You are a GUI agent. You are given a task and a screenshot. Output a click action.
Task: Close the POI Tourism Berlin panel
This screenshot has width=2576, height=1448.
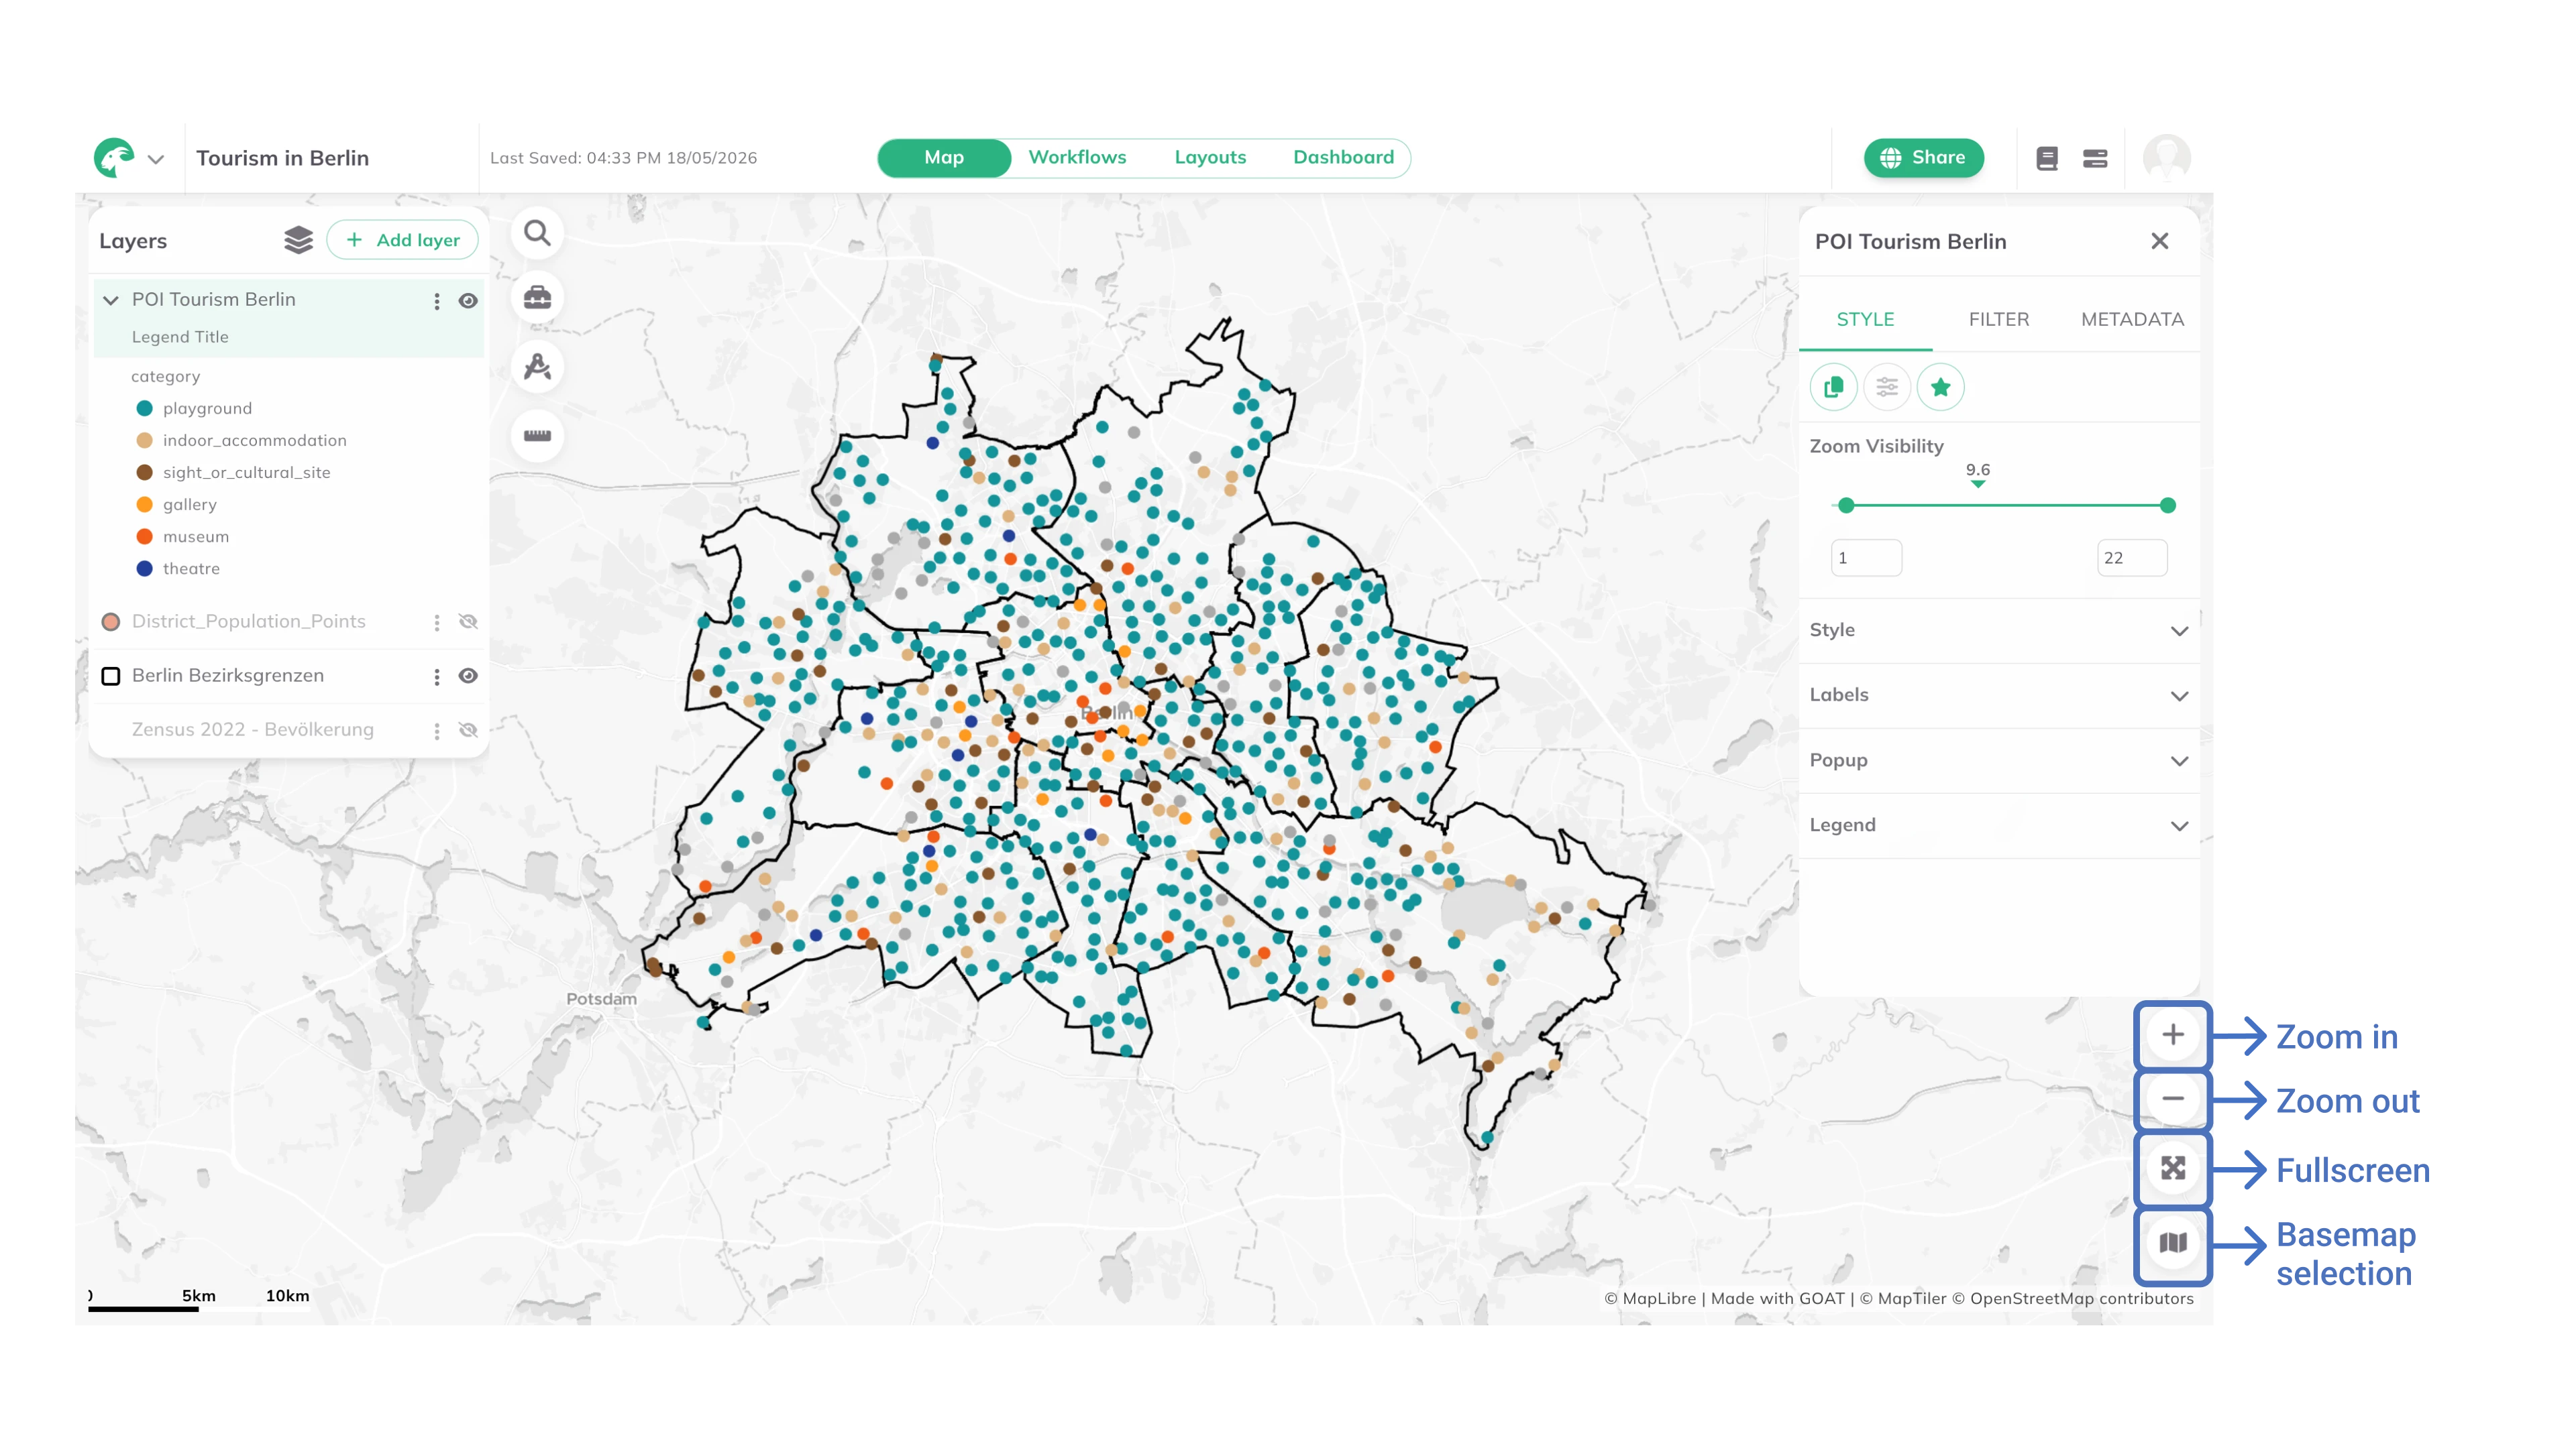[x=2160, y=241]
